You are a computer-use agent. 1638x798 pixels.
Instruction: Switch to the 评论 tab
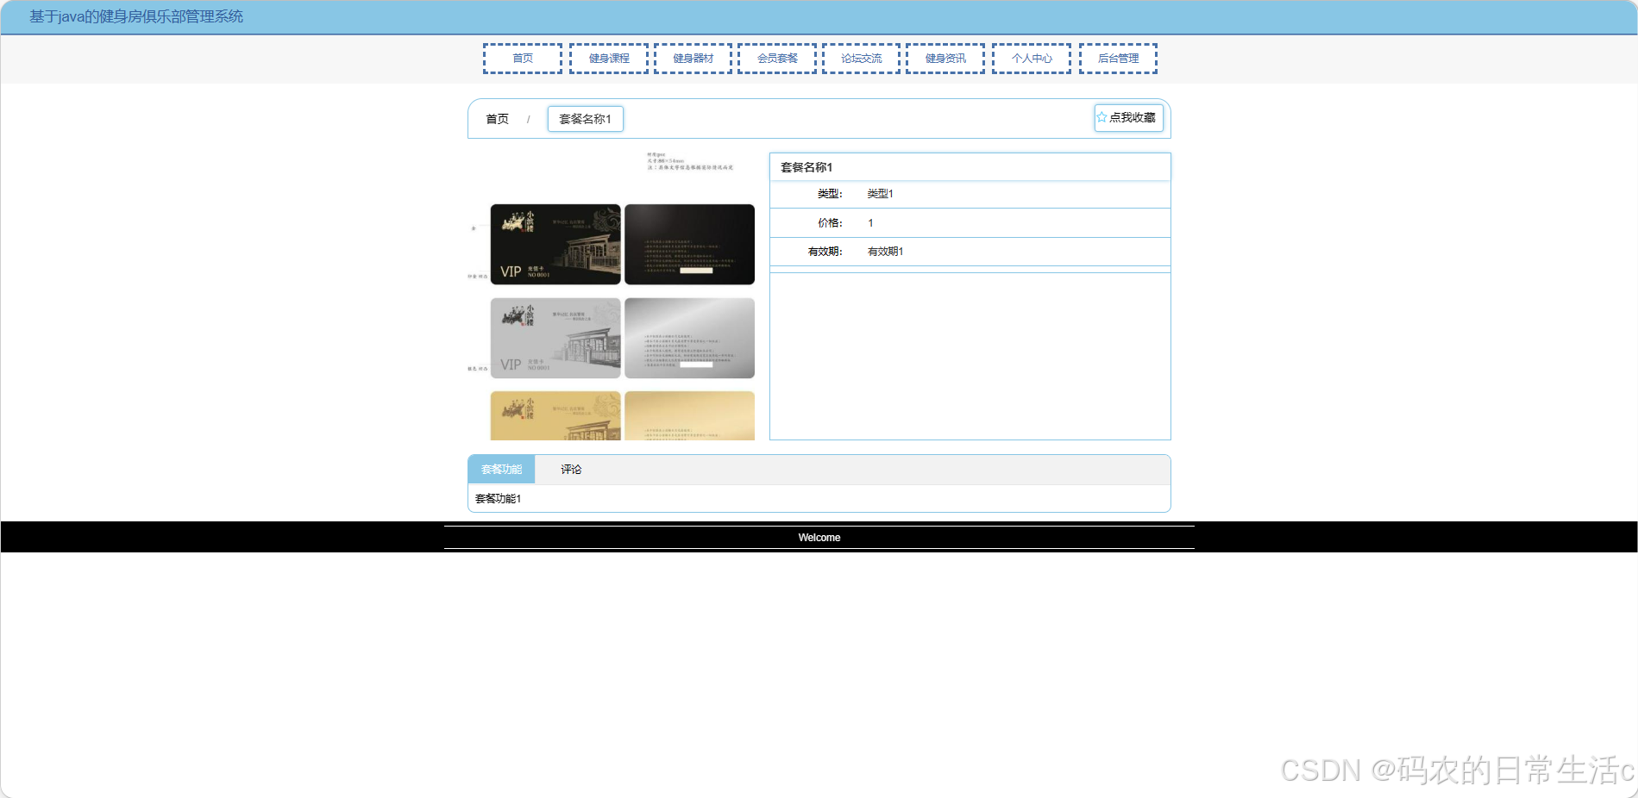pyautogui.click(x=571, y=470)
